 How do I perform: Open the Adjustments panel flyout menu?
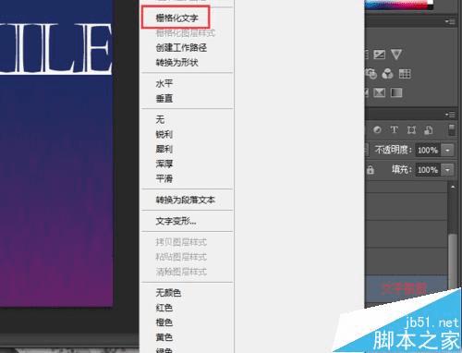click(450, 21)
